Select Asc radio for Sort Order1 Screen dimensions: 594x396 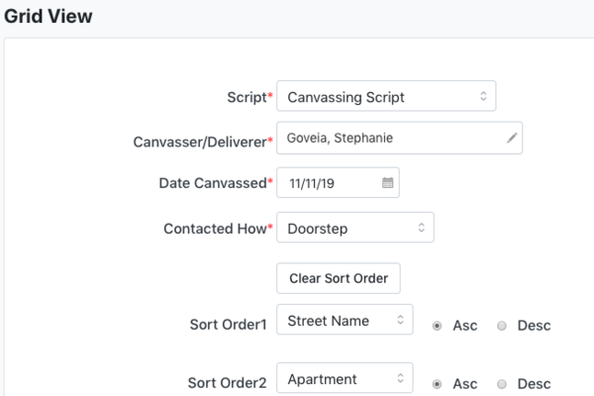pyautogui.click(x=437, y=326)
